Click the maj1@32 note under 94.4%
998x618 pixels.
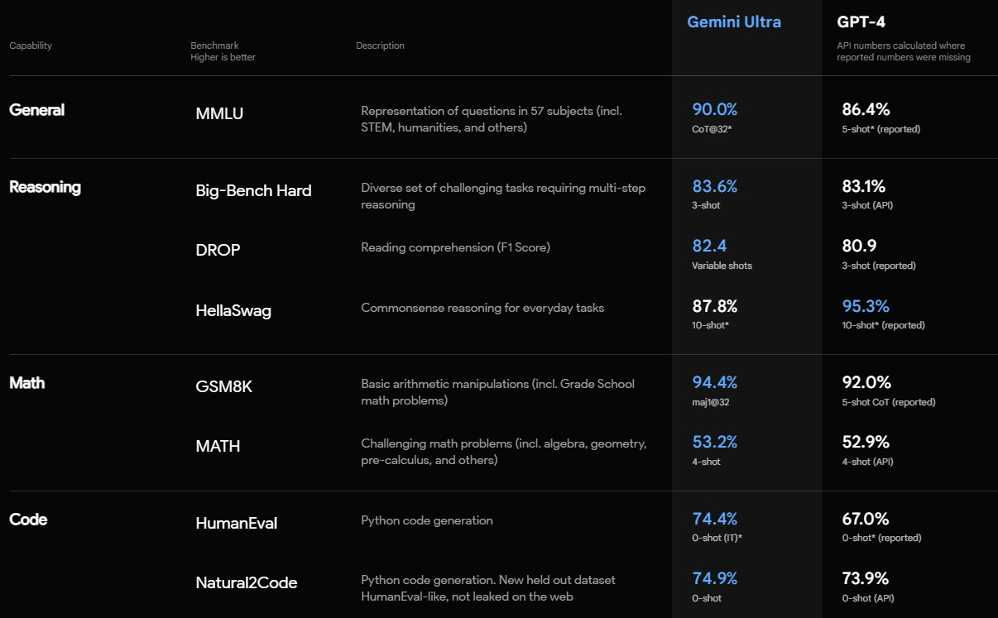710,402
